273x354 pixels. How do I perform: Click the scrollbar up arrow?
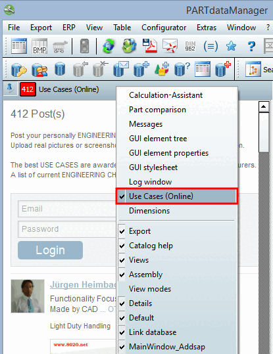click(264, 106)
